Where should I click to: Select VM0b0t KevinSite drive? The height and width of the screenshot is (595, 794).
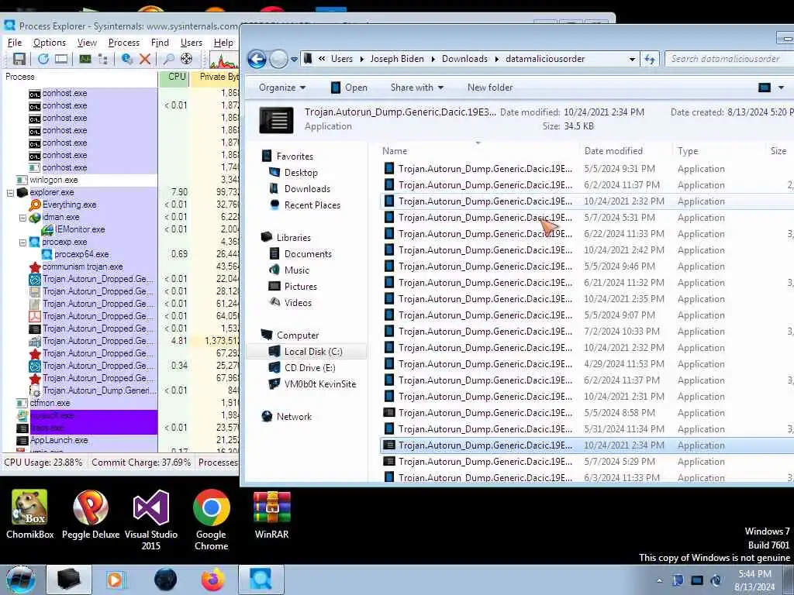pyautogui.click(x=320, y=384)
